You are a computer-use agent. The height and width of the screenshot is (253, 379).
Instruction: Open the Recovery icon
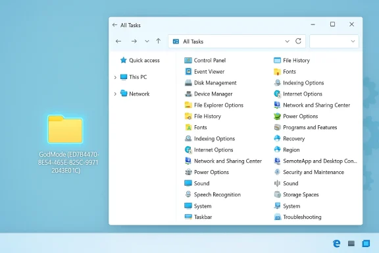(x=277, y=138)
